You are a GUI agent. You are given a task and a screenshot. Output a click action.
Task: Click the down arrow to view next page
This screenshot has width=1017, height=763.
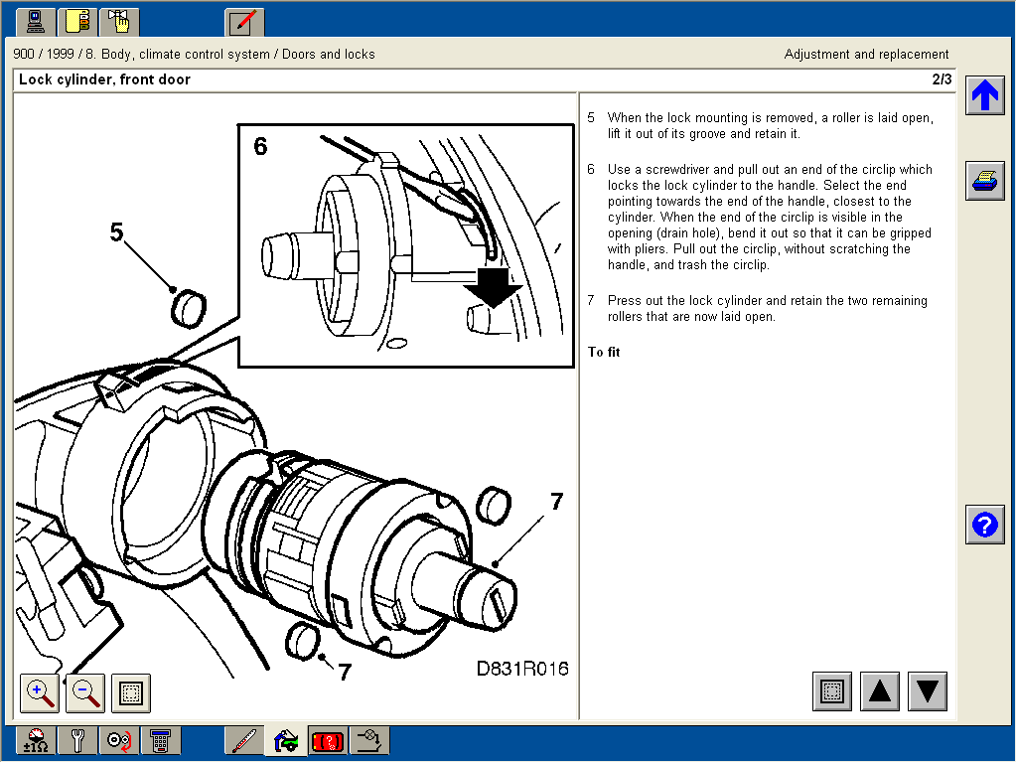[928, 691]
